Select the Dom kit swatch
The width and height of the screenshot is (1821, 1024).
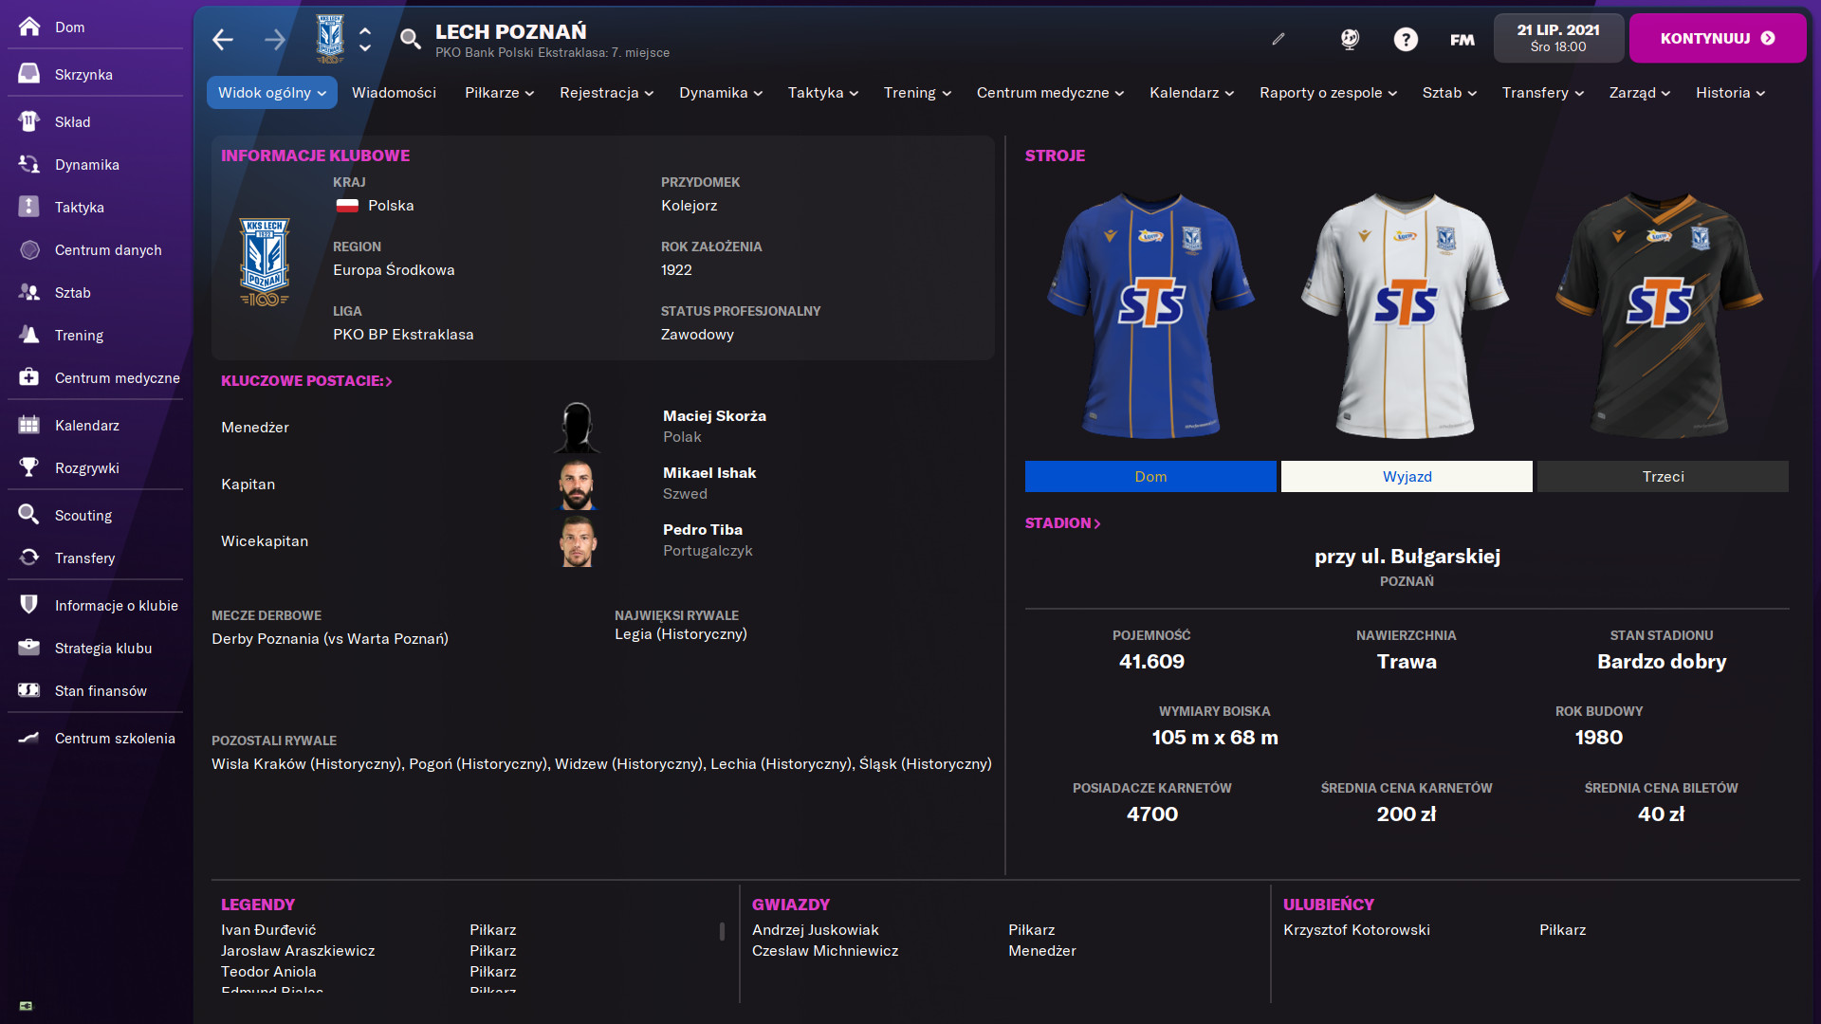click(x=1150, y=476)
